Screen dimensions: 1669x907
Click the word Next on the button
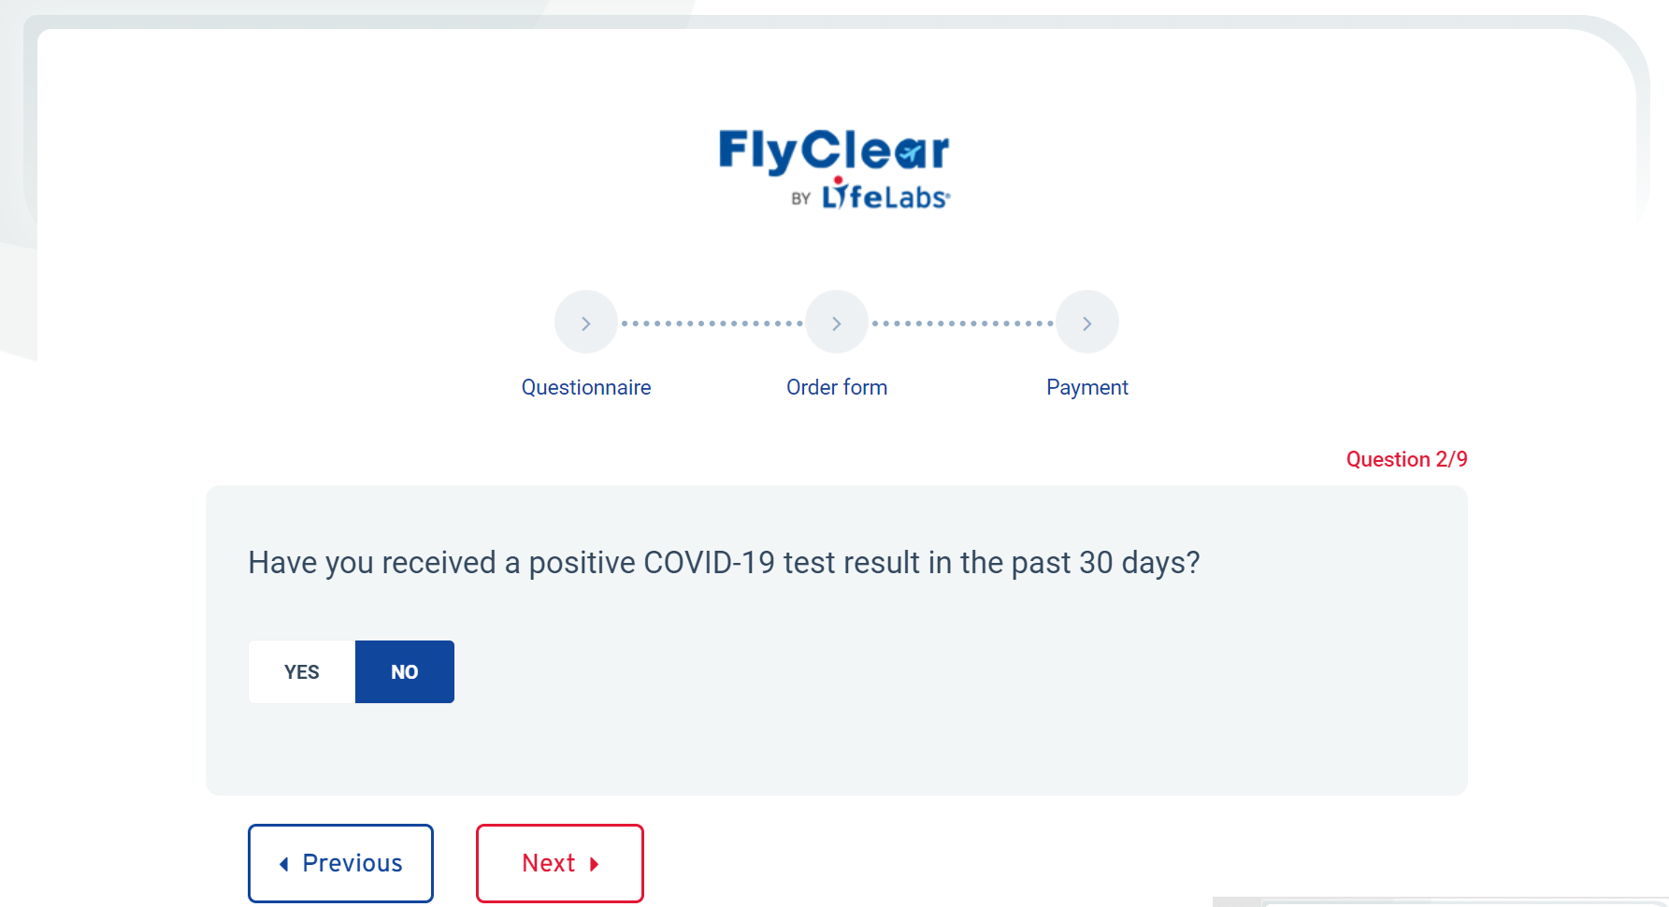(548, 863)
